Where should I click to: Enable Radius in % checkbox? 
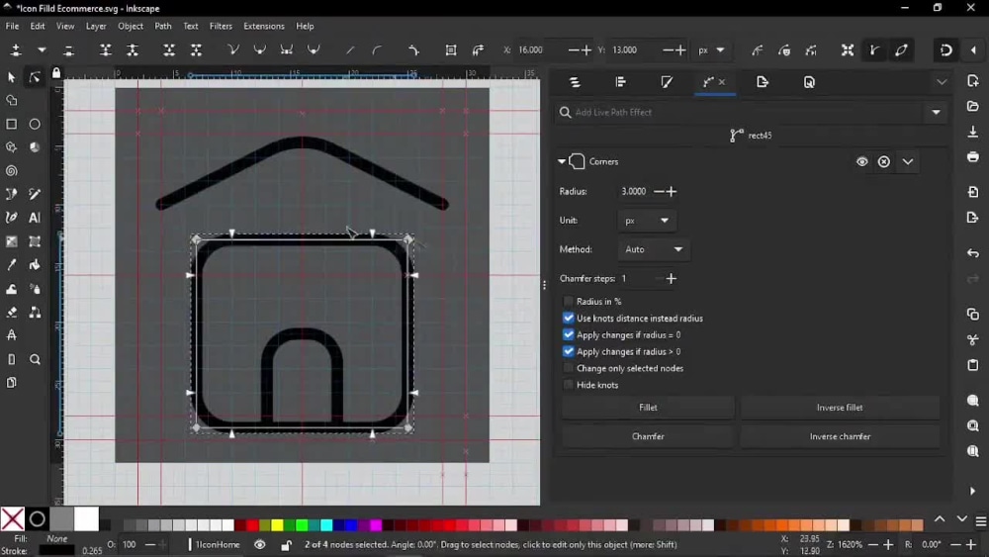pos(569,302)
